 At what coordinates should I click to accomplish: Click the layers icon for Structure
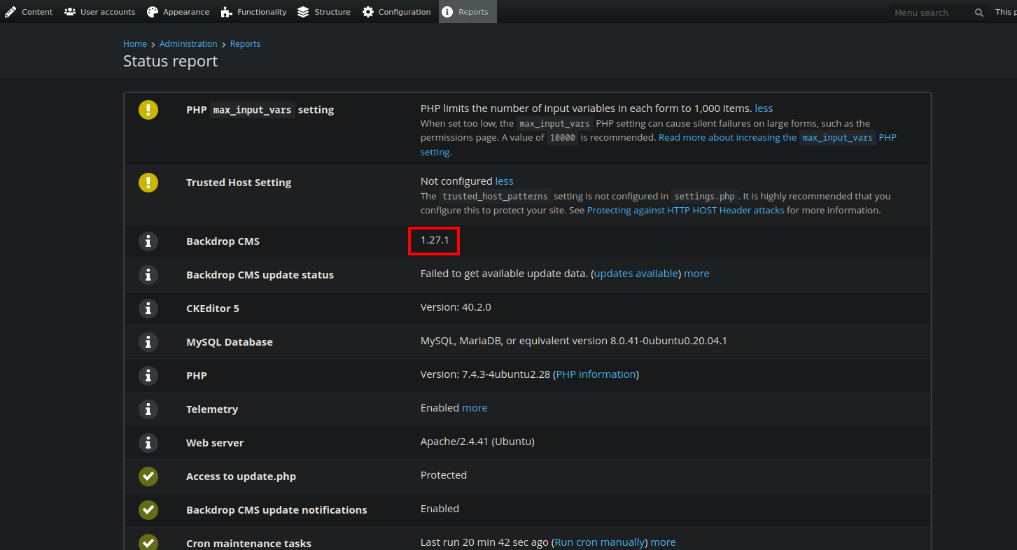303,12
